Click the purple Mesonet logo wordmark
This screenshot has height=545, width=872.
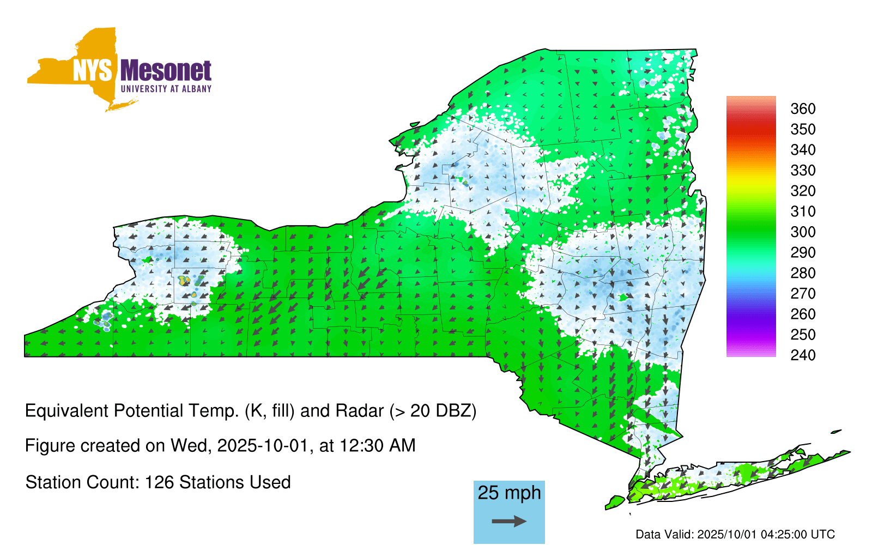point(166,71)
